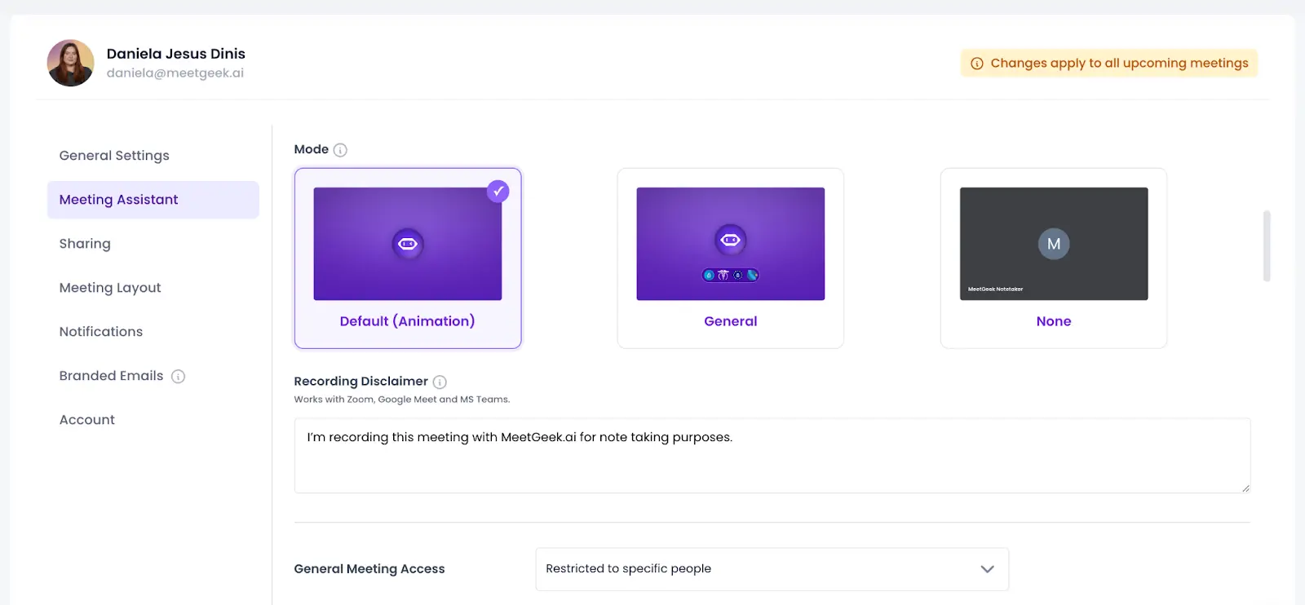Click the robot icon in Default preview
This screenshot has width=1305, height=605.
click(x=408, y=244)
